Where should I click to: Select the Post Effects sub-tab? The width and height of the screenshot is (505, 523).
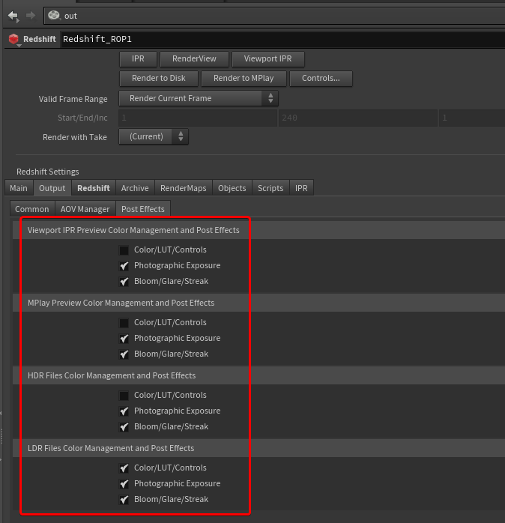[143, 209]
